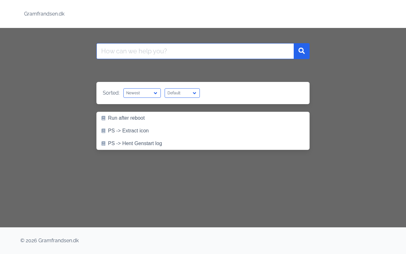
Task: Go to Gramfrandsen.dk home via header logo
Action: click(44, 14)
